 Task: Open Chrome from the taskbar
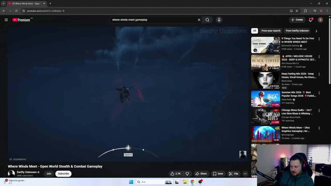pyautogui.click(x=192, y=182)
